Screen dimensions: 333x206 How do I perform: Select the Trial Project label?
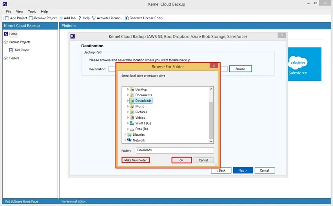coord(22,50)
